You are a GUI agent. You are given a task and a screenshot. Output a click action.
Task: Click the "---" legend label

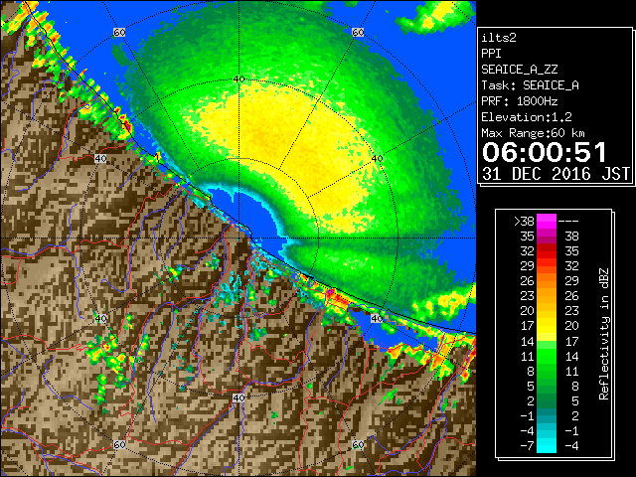tap(568, 222)
